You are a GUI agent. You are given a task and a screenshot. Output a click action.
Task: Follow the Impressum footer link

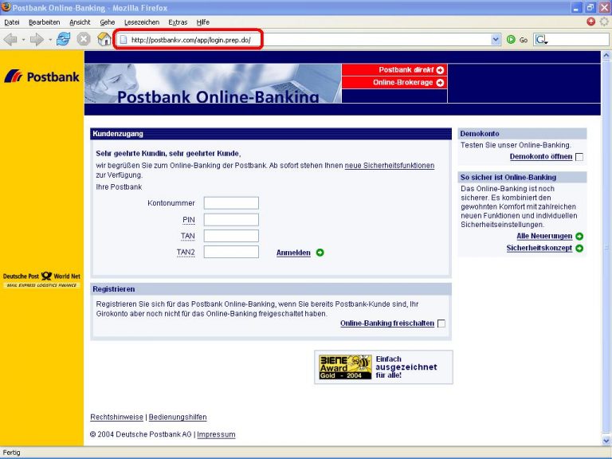click(x=216, y=434)
